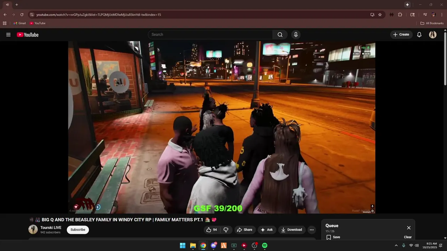Open more actions three-dot menu

coord(312,230)
